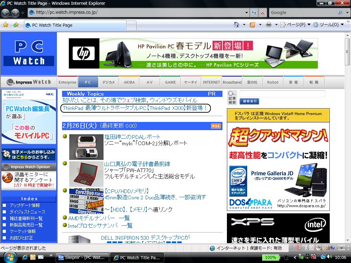Click the Impress Watch logo
The height and width of the screenshot is (263, 351).
tap(29, 82)
